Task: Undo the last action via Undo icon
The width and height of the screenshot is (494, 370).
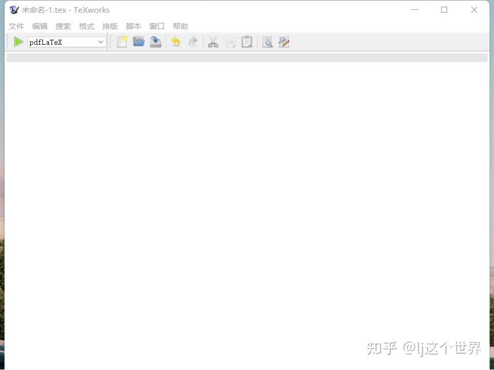Action: pyautogui.click(x=176, y=42)
